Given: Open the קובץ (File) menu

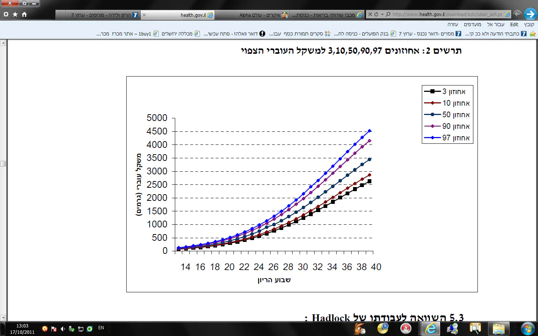Looking at the screenshot, I should 529,24.
